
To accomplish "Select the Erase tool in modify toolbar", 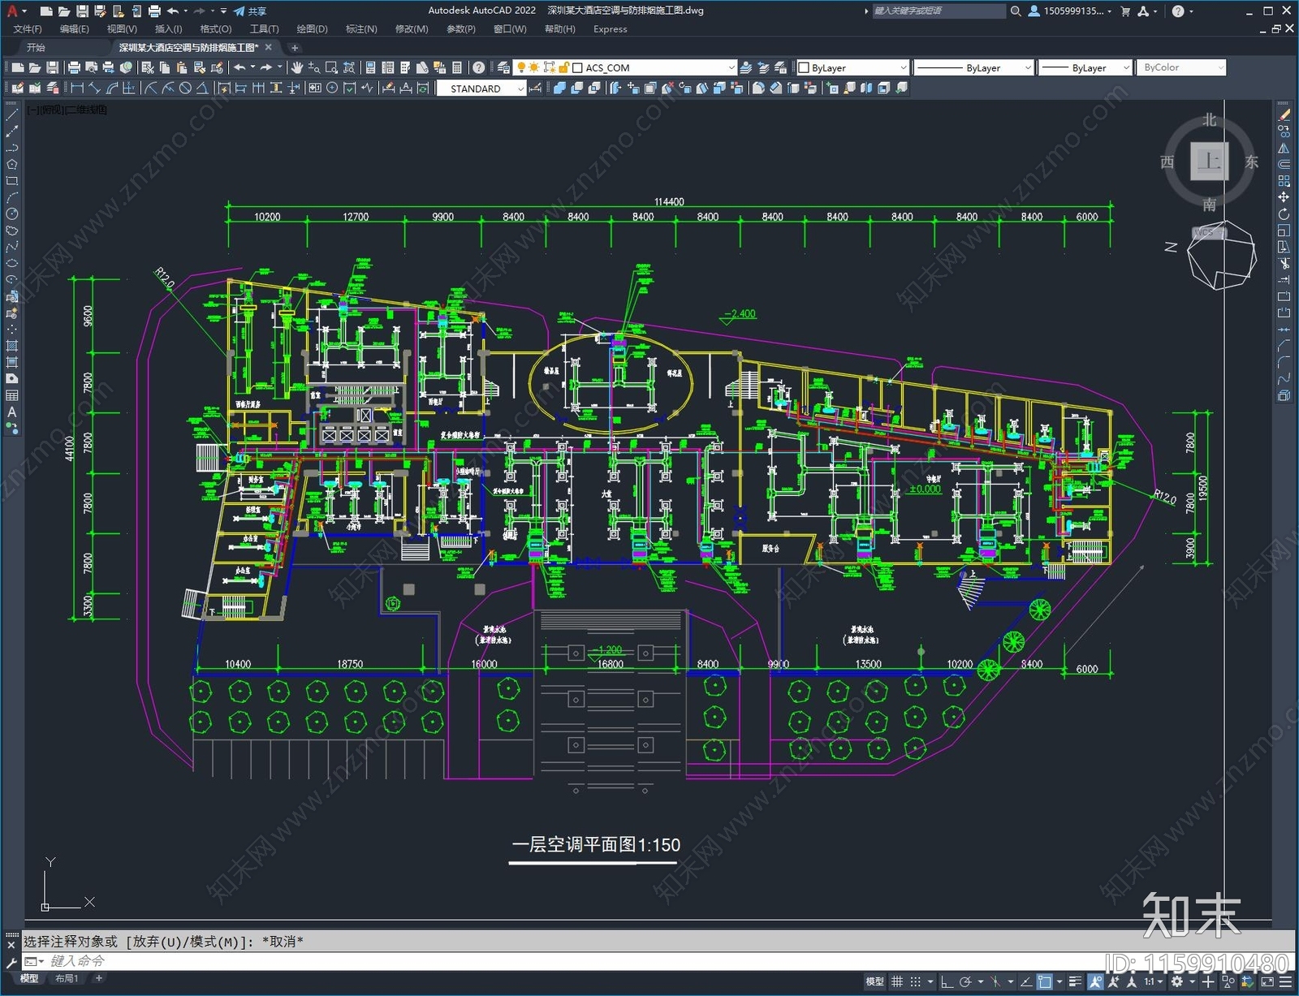I will coord(1284,115).
